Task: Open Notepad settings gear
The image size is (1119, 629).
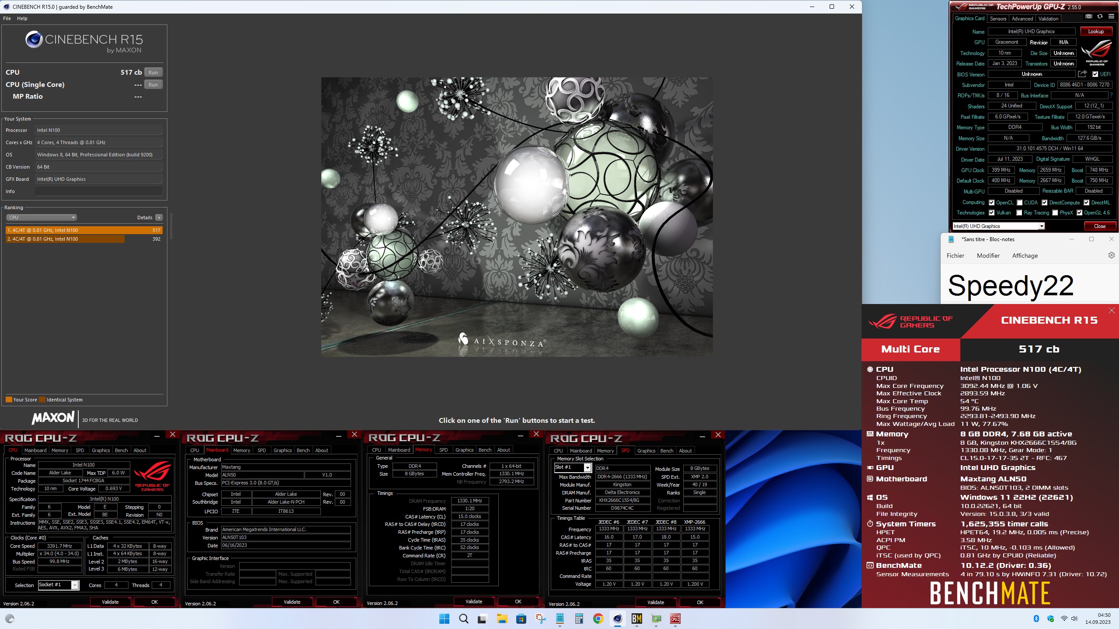Action: pyautogui.click(x=1111, y=255)
